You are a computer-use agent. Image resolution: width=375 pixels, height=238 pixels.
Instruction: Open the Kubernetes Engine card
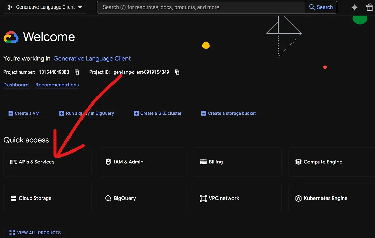(332, 198)
